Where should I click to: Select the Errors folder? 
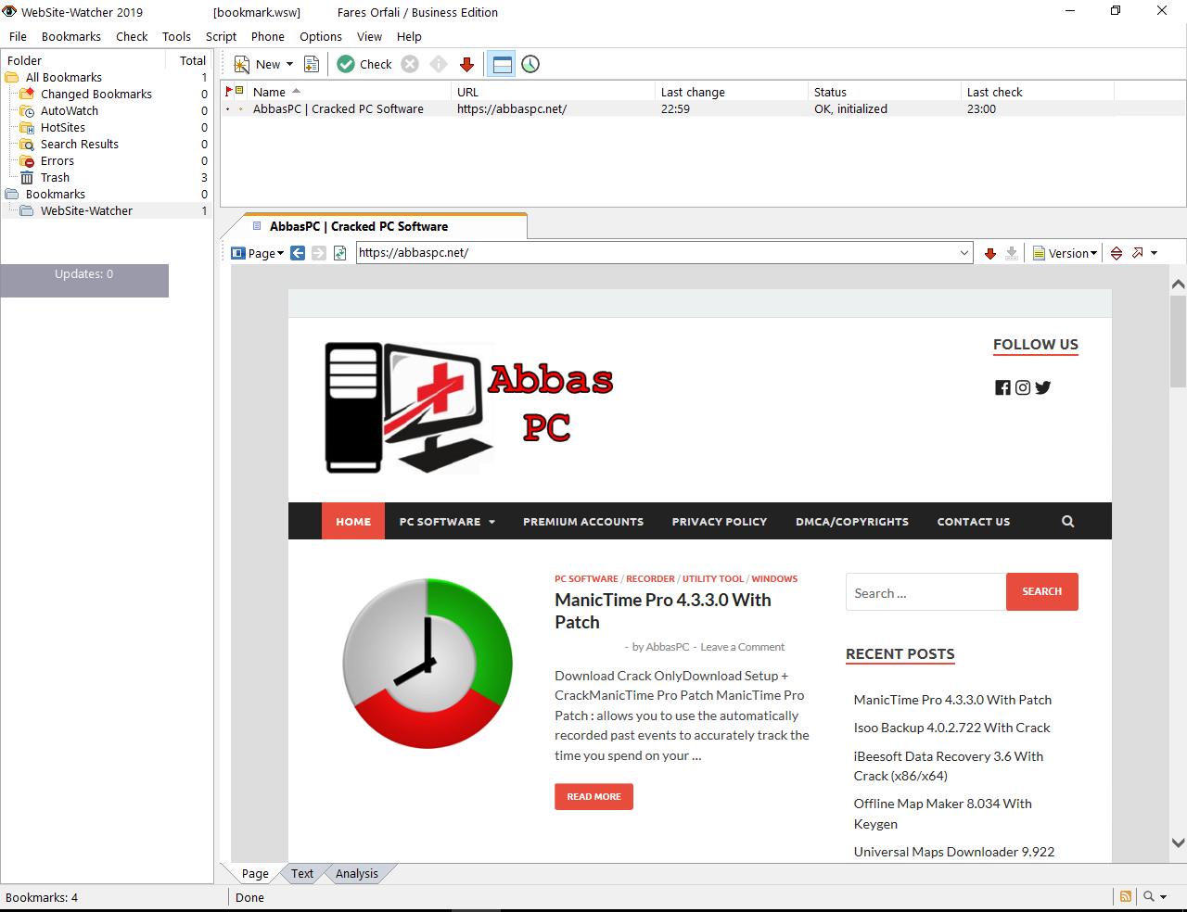pyautogui.click(x=57, y=160)
